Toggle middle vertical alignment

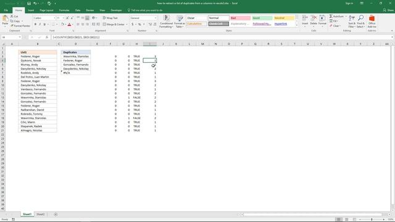tap(83, 18)
